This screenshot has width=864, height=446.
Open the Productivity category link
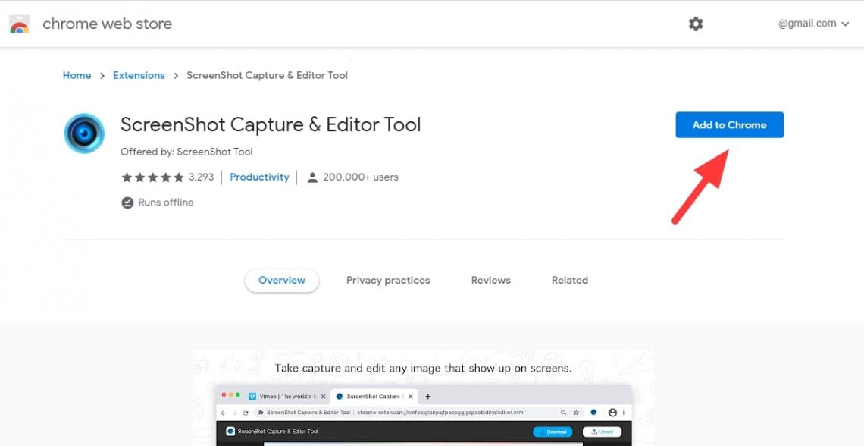(x=259, y=177)
